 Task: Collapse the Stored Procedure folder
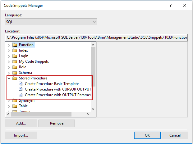click(x=9, y=78)
